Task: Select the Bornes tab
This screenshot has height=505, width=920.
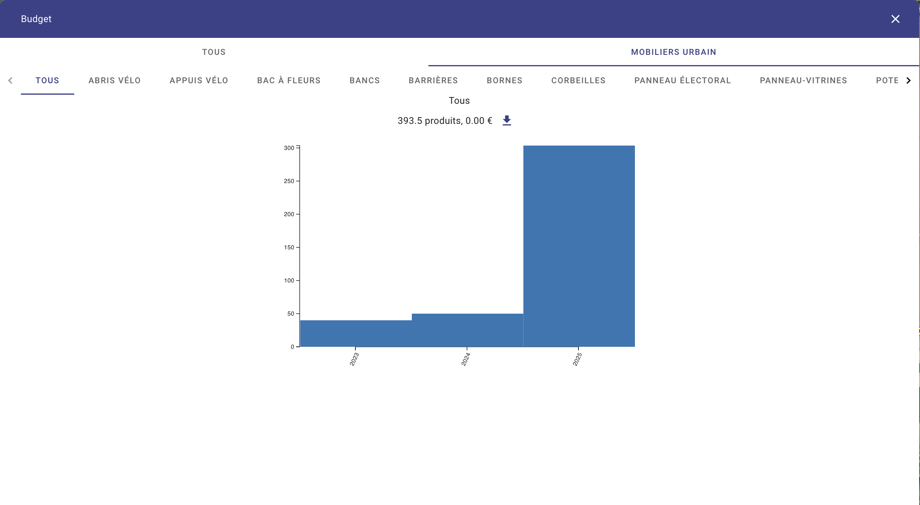Action: (505, 80)
